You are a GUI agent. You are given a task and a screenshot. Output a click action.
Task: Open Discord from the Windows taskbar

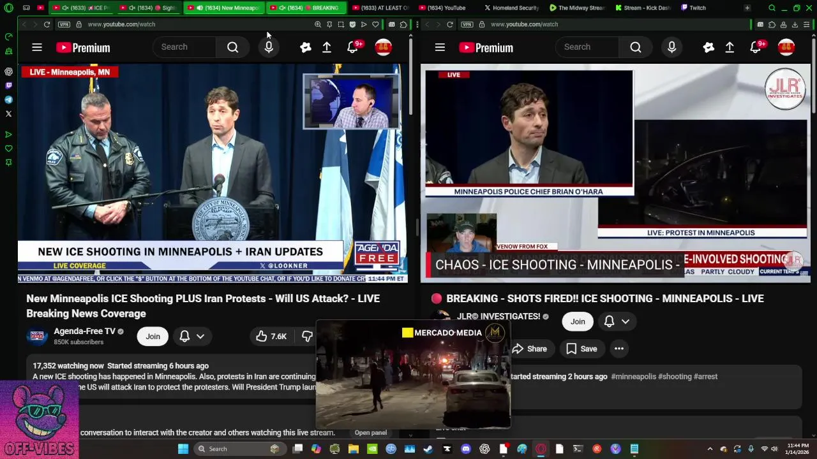[x=466, y=449]
